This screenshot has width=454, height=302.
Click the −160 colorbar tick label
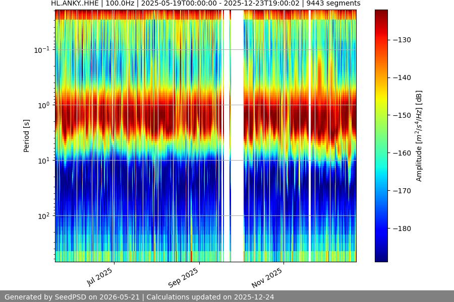(x=402, y=153)
